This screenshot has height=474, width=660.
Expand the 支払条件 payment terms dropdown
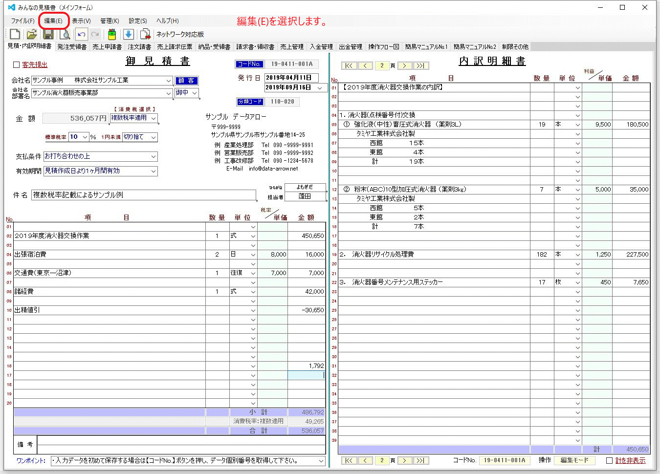[x=154, y=156]
